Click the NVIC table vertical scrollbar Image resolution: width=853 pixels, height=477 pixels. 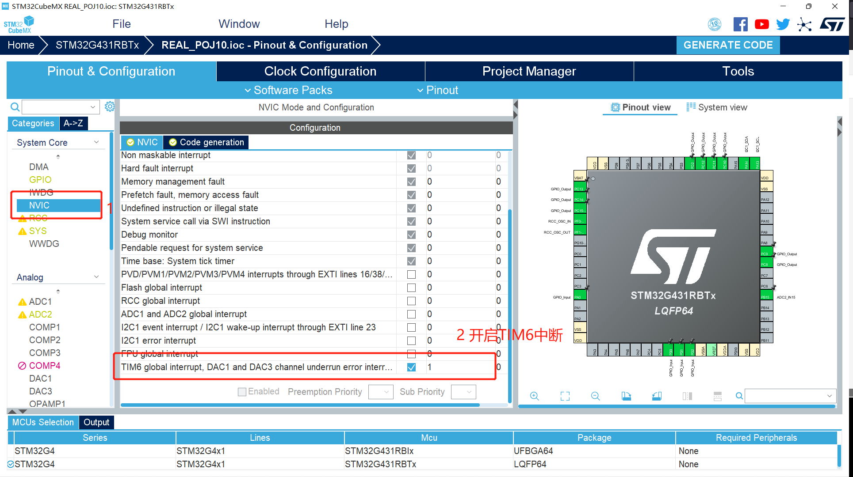pos(510,306)
